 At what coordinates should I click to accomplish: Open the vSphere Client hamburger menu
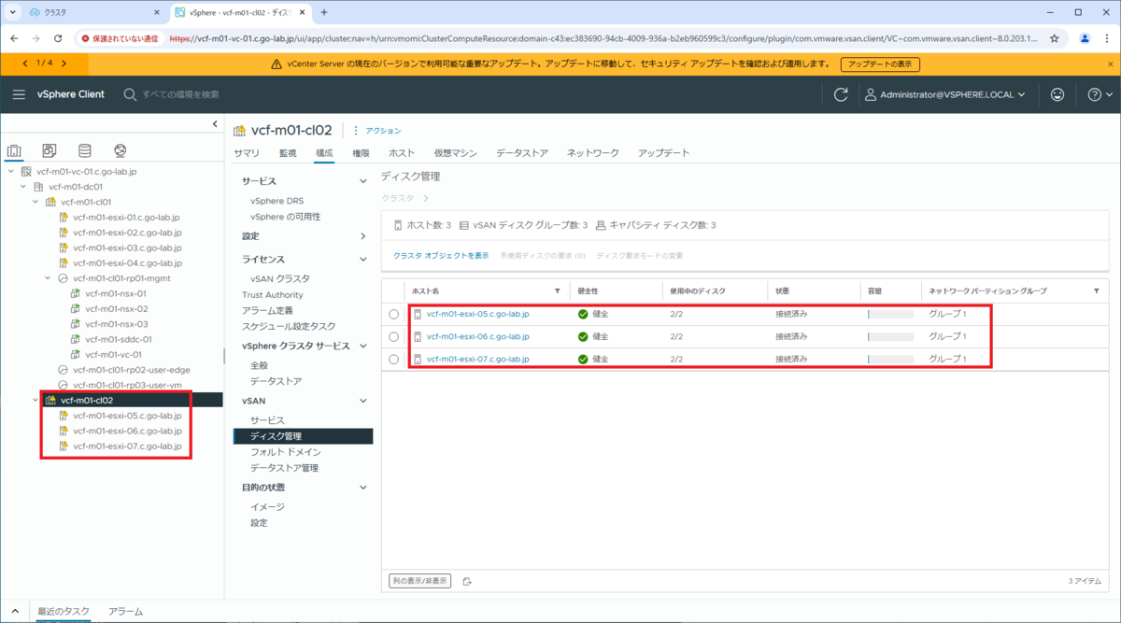(x=19, y=94)
